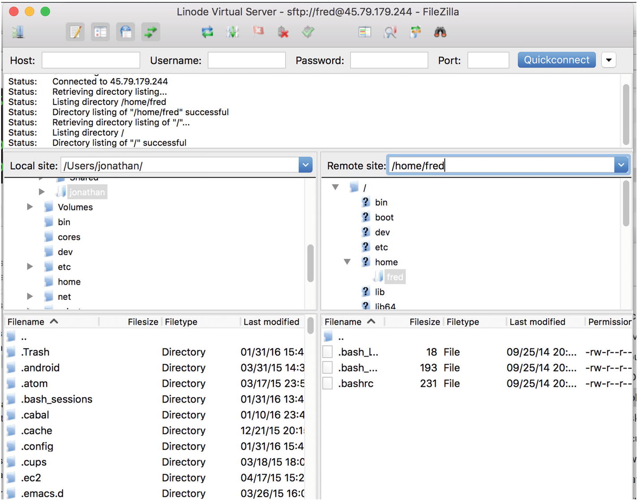The height and width of the screenshot is (501, 638).
Task: Focus the Host input field
Action: 91,60
